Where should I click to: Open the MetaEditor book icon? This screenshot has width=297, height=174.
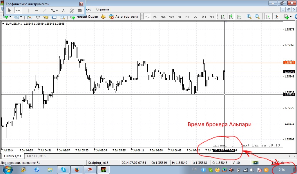(x=103, y=17)
